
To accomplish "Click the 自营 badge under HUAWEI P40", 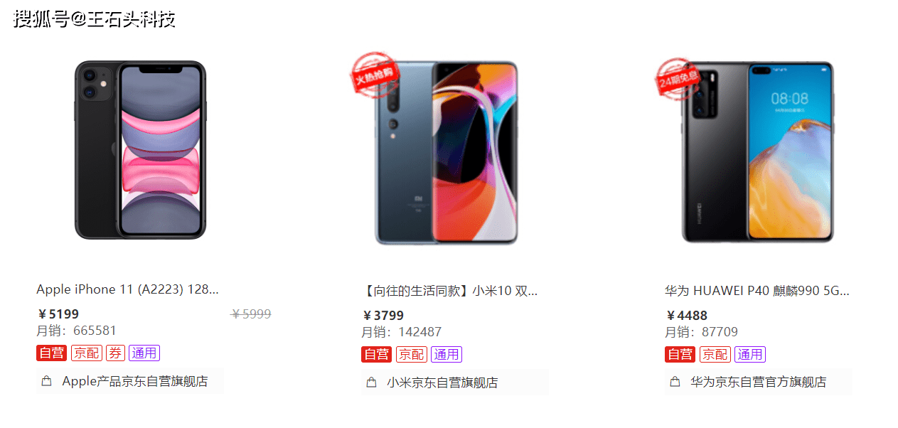I will [680, 354].
